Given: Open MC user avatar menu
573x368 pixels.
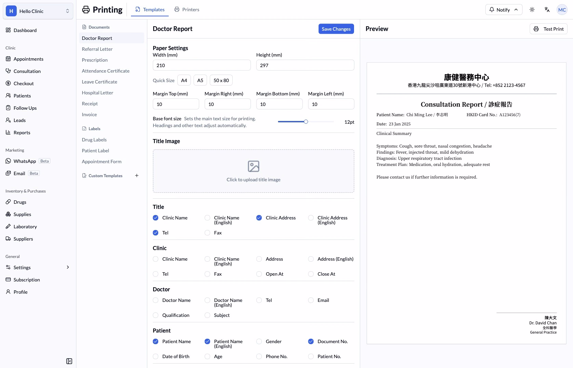Looking at the screenshot, I should tap(562, 10).
